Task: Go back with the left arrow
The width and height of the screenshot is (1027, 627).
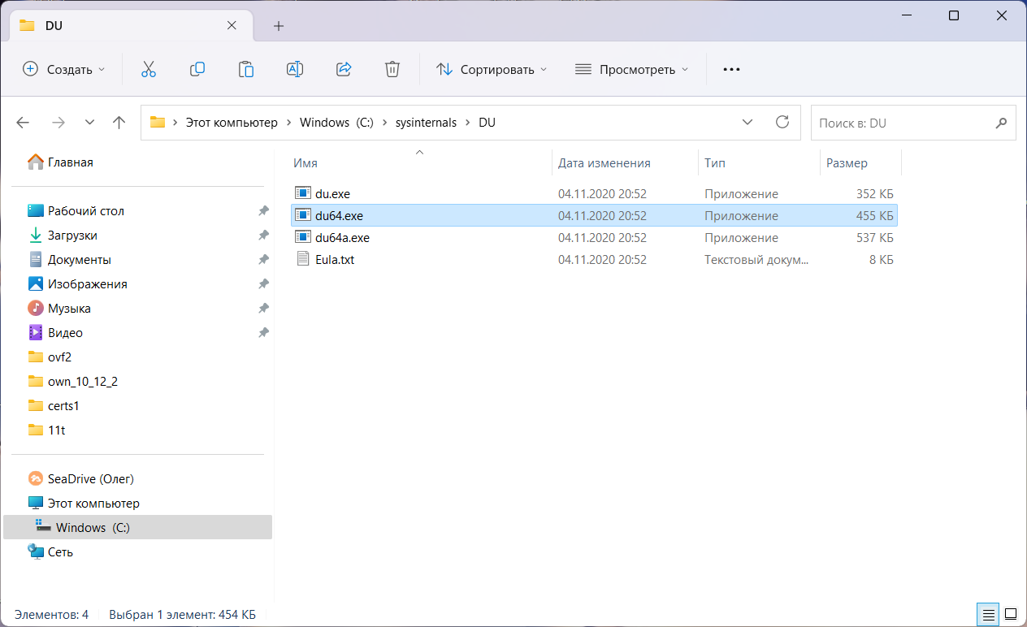Action: (23, 123)
